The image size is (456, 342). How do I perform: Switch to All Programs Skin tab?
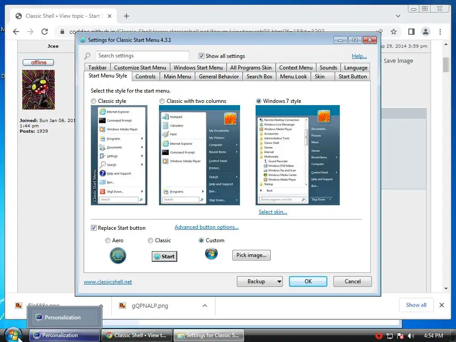251,68
